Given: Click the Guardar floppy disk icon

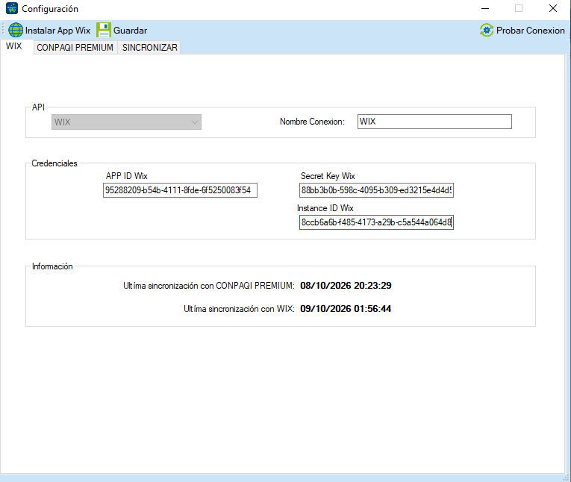Looking at the screenshot, I should pos(104,30).
